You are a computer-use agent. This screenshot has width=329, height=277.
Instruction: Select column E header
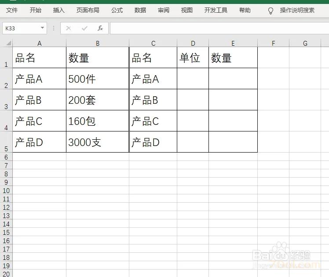pos(233,43)
